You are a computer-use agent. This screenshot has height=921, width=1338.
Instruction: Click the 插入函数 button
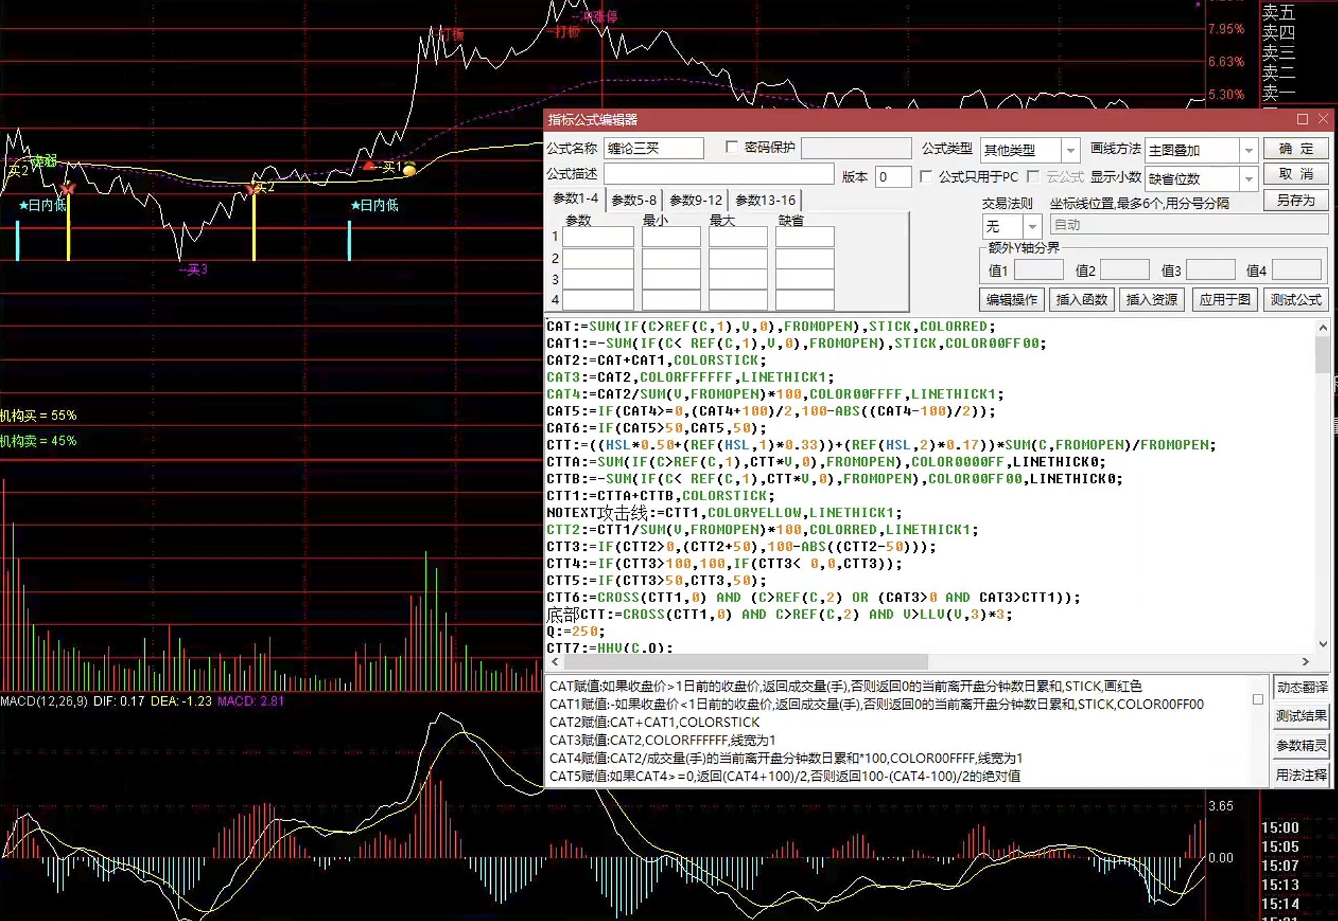[x=1082, y=299]
